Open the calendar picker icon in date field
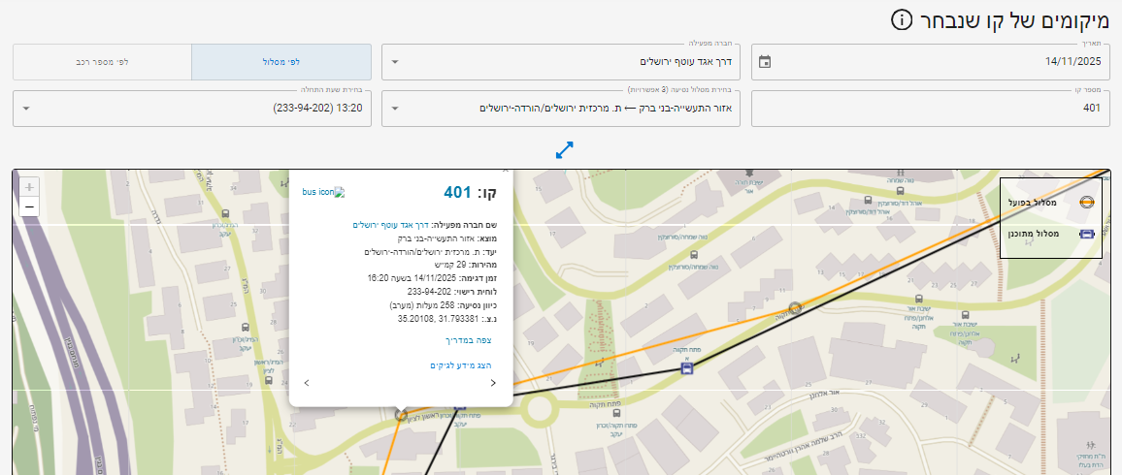This screenshot has height=475, width=1122. pyautogui.click(x=764, y=62)
